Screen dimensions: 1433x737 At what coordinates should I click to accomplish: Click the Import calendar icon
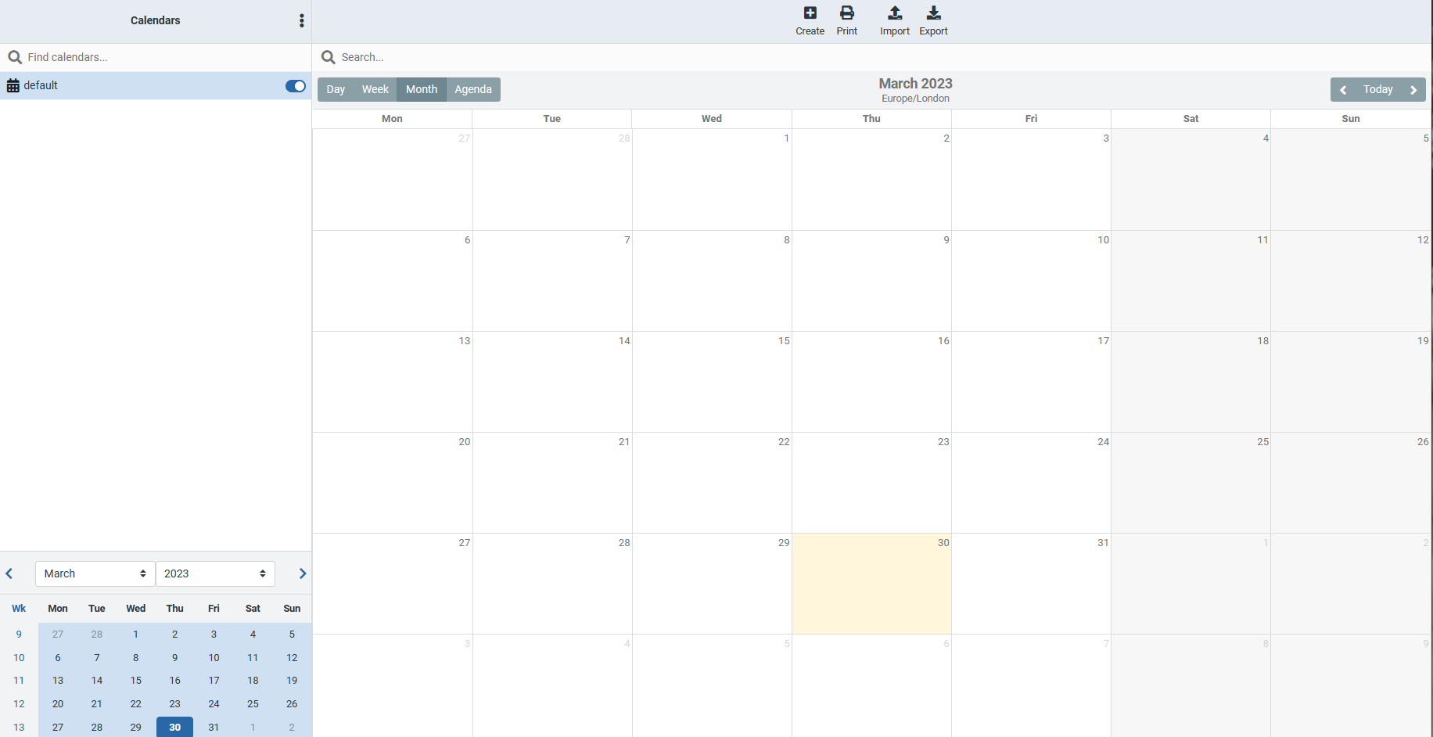coord(894,13)
